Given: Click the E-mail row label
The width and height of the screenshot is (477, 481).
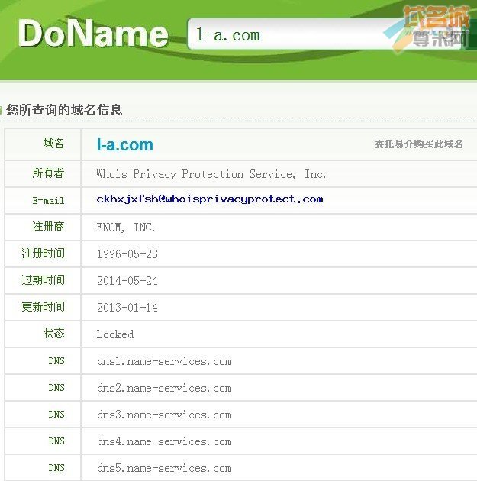Looking at the screenshot, I should 48,201.
